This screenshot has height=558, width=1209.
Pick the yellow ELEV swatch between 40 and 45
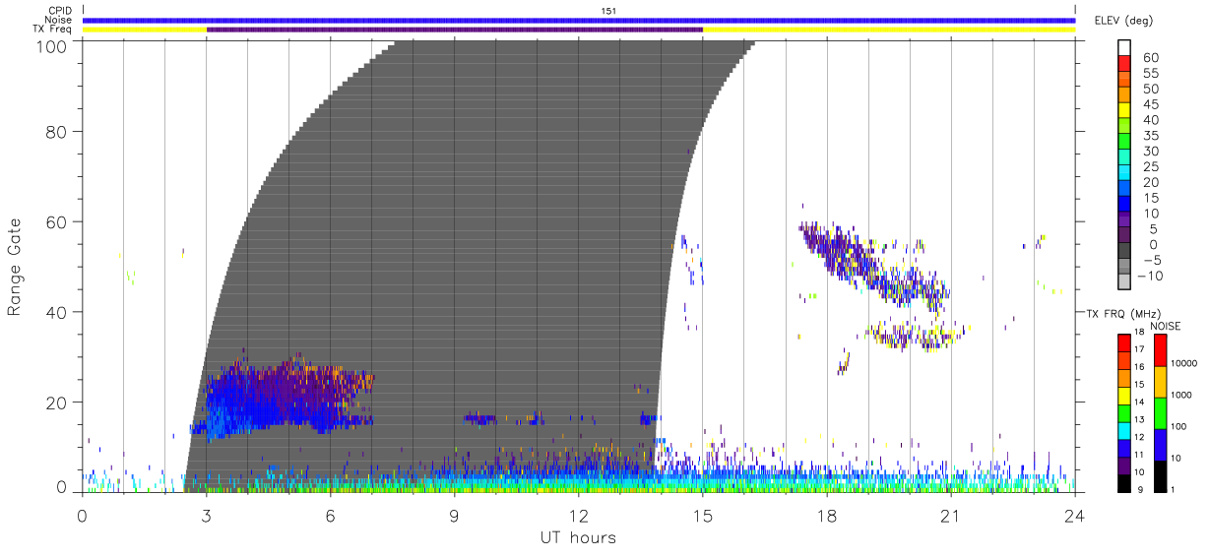tap(1124, 112)
